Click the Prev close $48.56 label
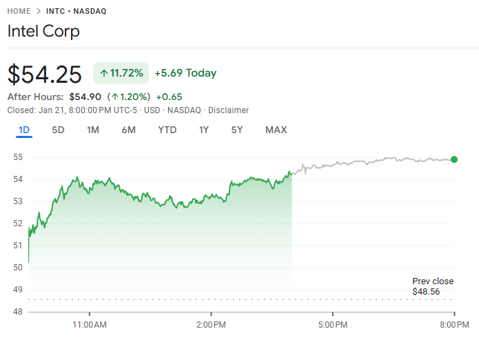Screen dimensions: 479x338 pos(432,286)
